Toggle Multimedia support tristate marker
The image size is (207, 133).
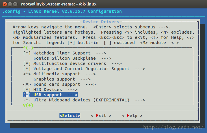(x=27, y=74)
